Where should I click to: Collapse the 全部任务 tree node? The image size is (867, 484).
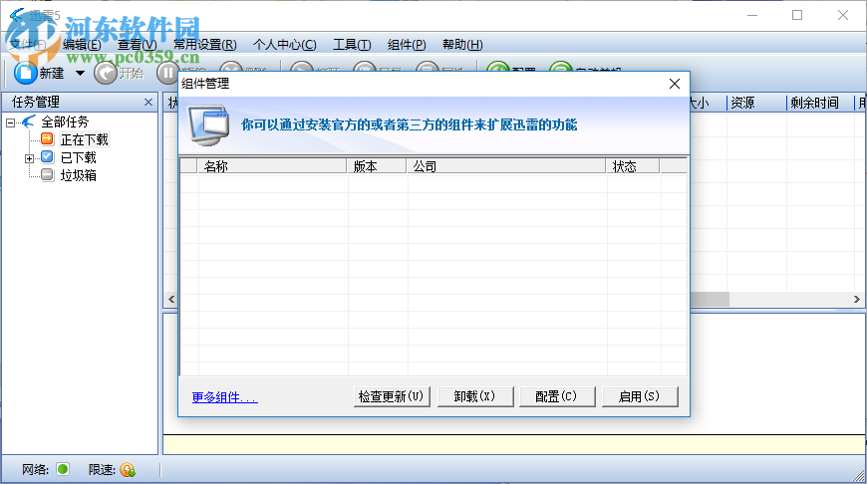pyautogui.click(x=11, y=122)
